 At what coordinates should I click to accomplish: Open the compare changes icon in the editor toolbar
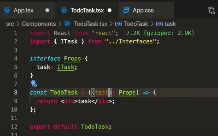(x=211, y=10)
